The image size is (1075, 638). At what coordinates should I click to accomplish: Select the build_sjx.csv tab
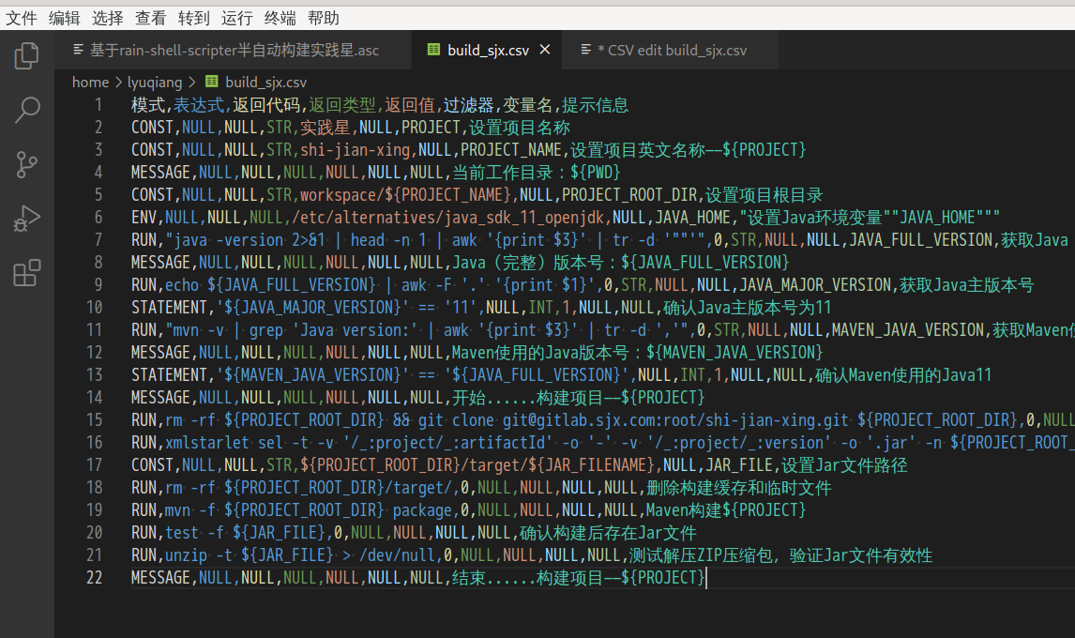(x=487, y=50)
